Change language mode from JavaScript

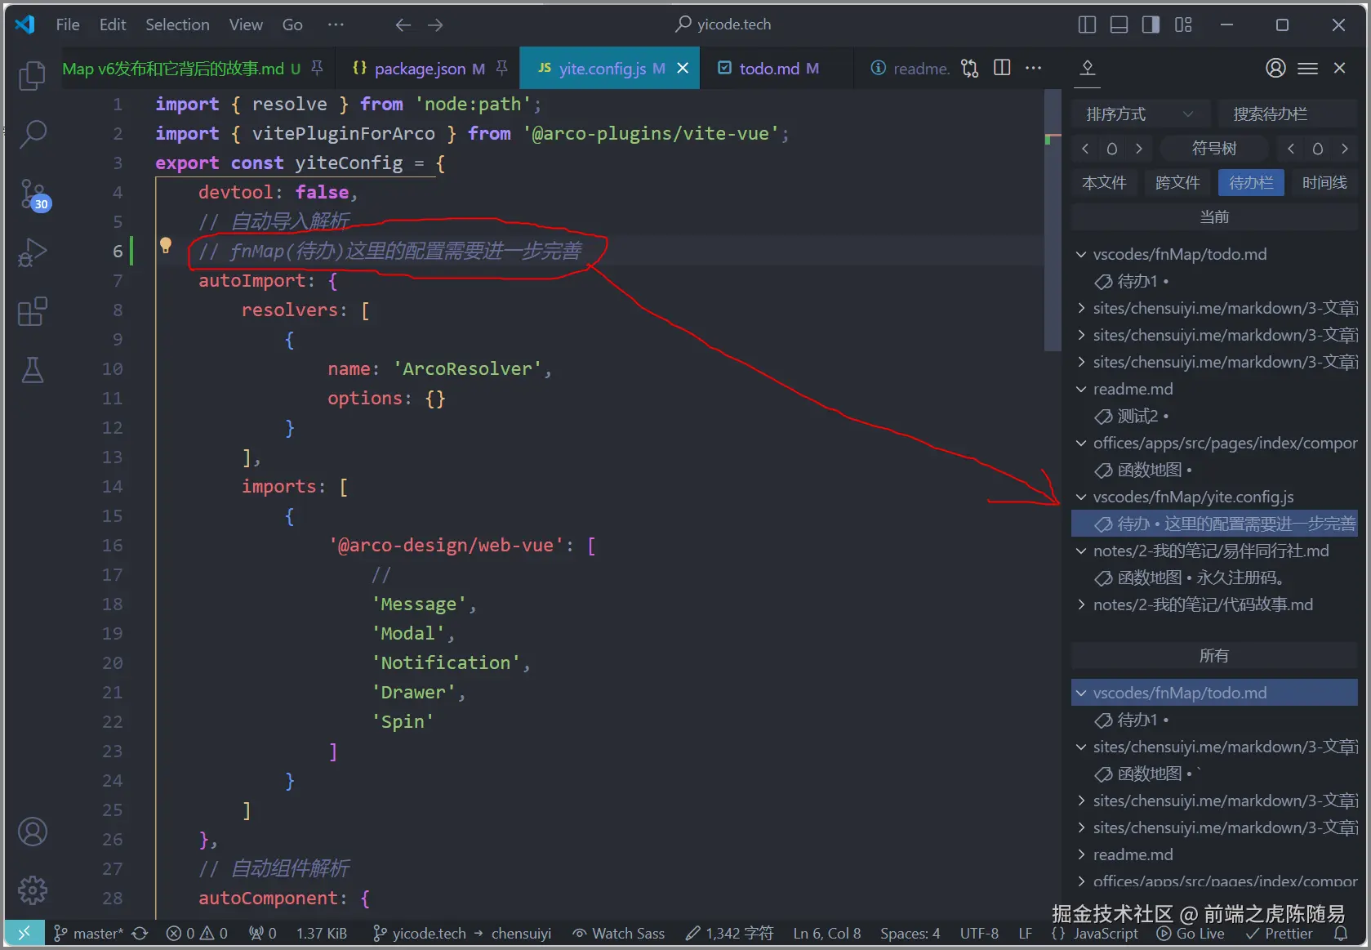[x=1106, y=933]
